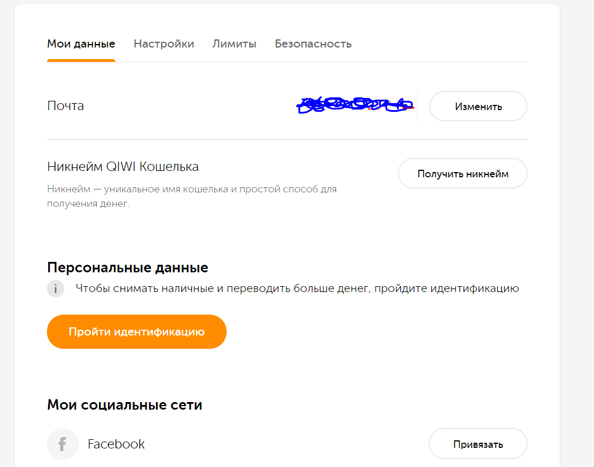Click the vertical divider beside Изменить button

(417, 106)
